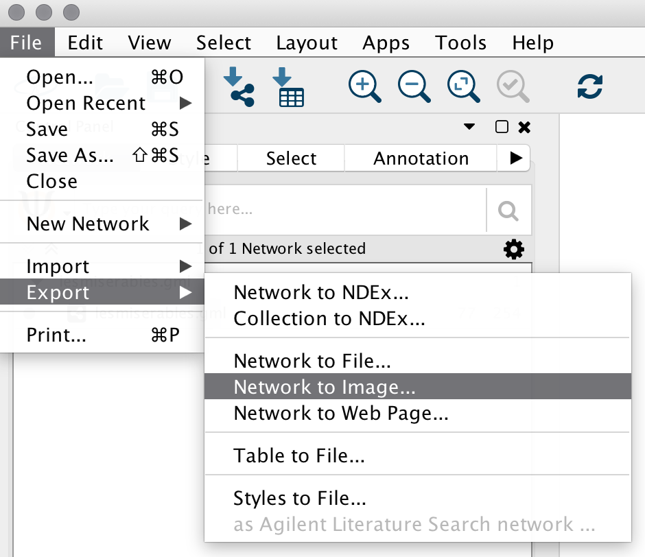Expand the Open Recent submenu
Viewport: 645px width, 557px height.
tap(102, 103)
